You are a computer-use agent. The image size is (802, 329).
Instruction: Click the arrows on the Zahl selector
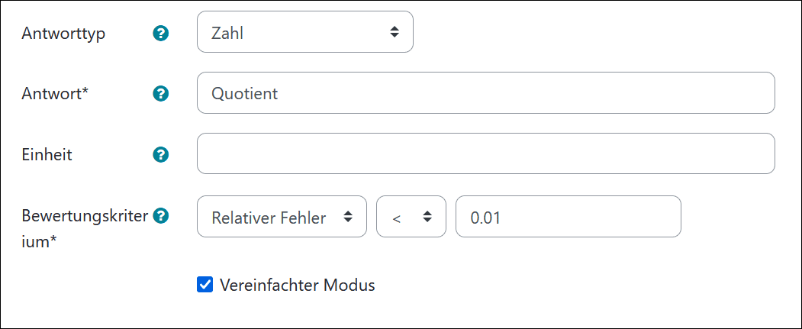[x=395, y=32]
